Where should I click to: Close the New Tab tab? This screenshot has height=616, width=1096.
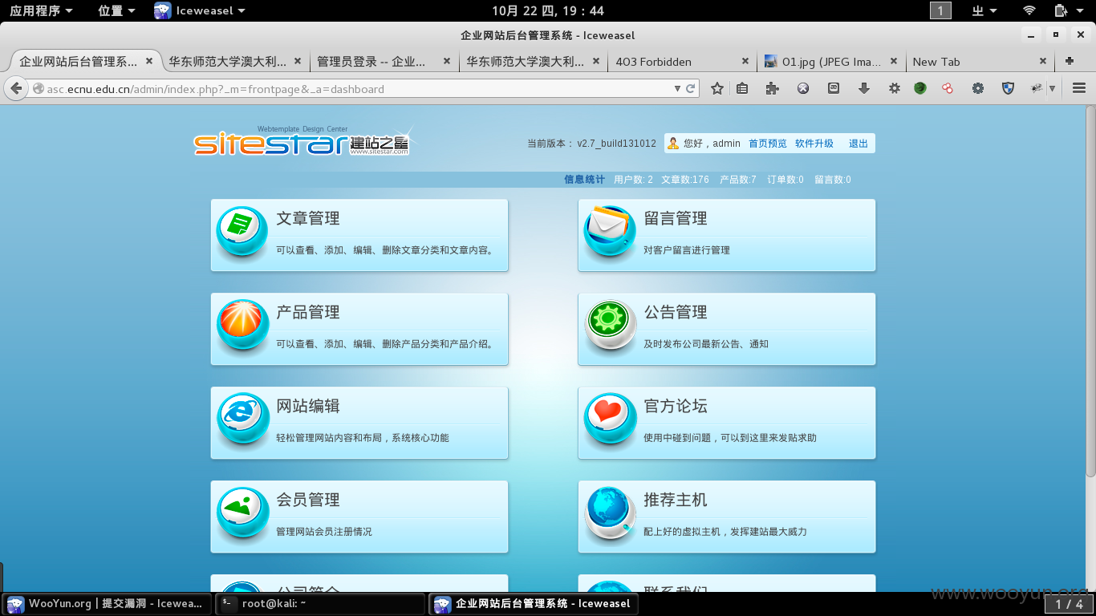tap(1043, 61)
